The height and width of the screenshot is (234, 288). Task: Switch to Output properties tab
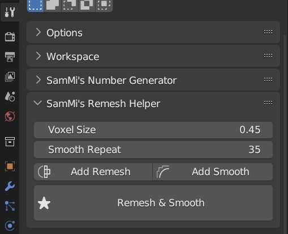(10, 57)
